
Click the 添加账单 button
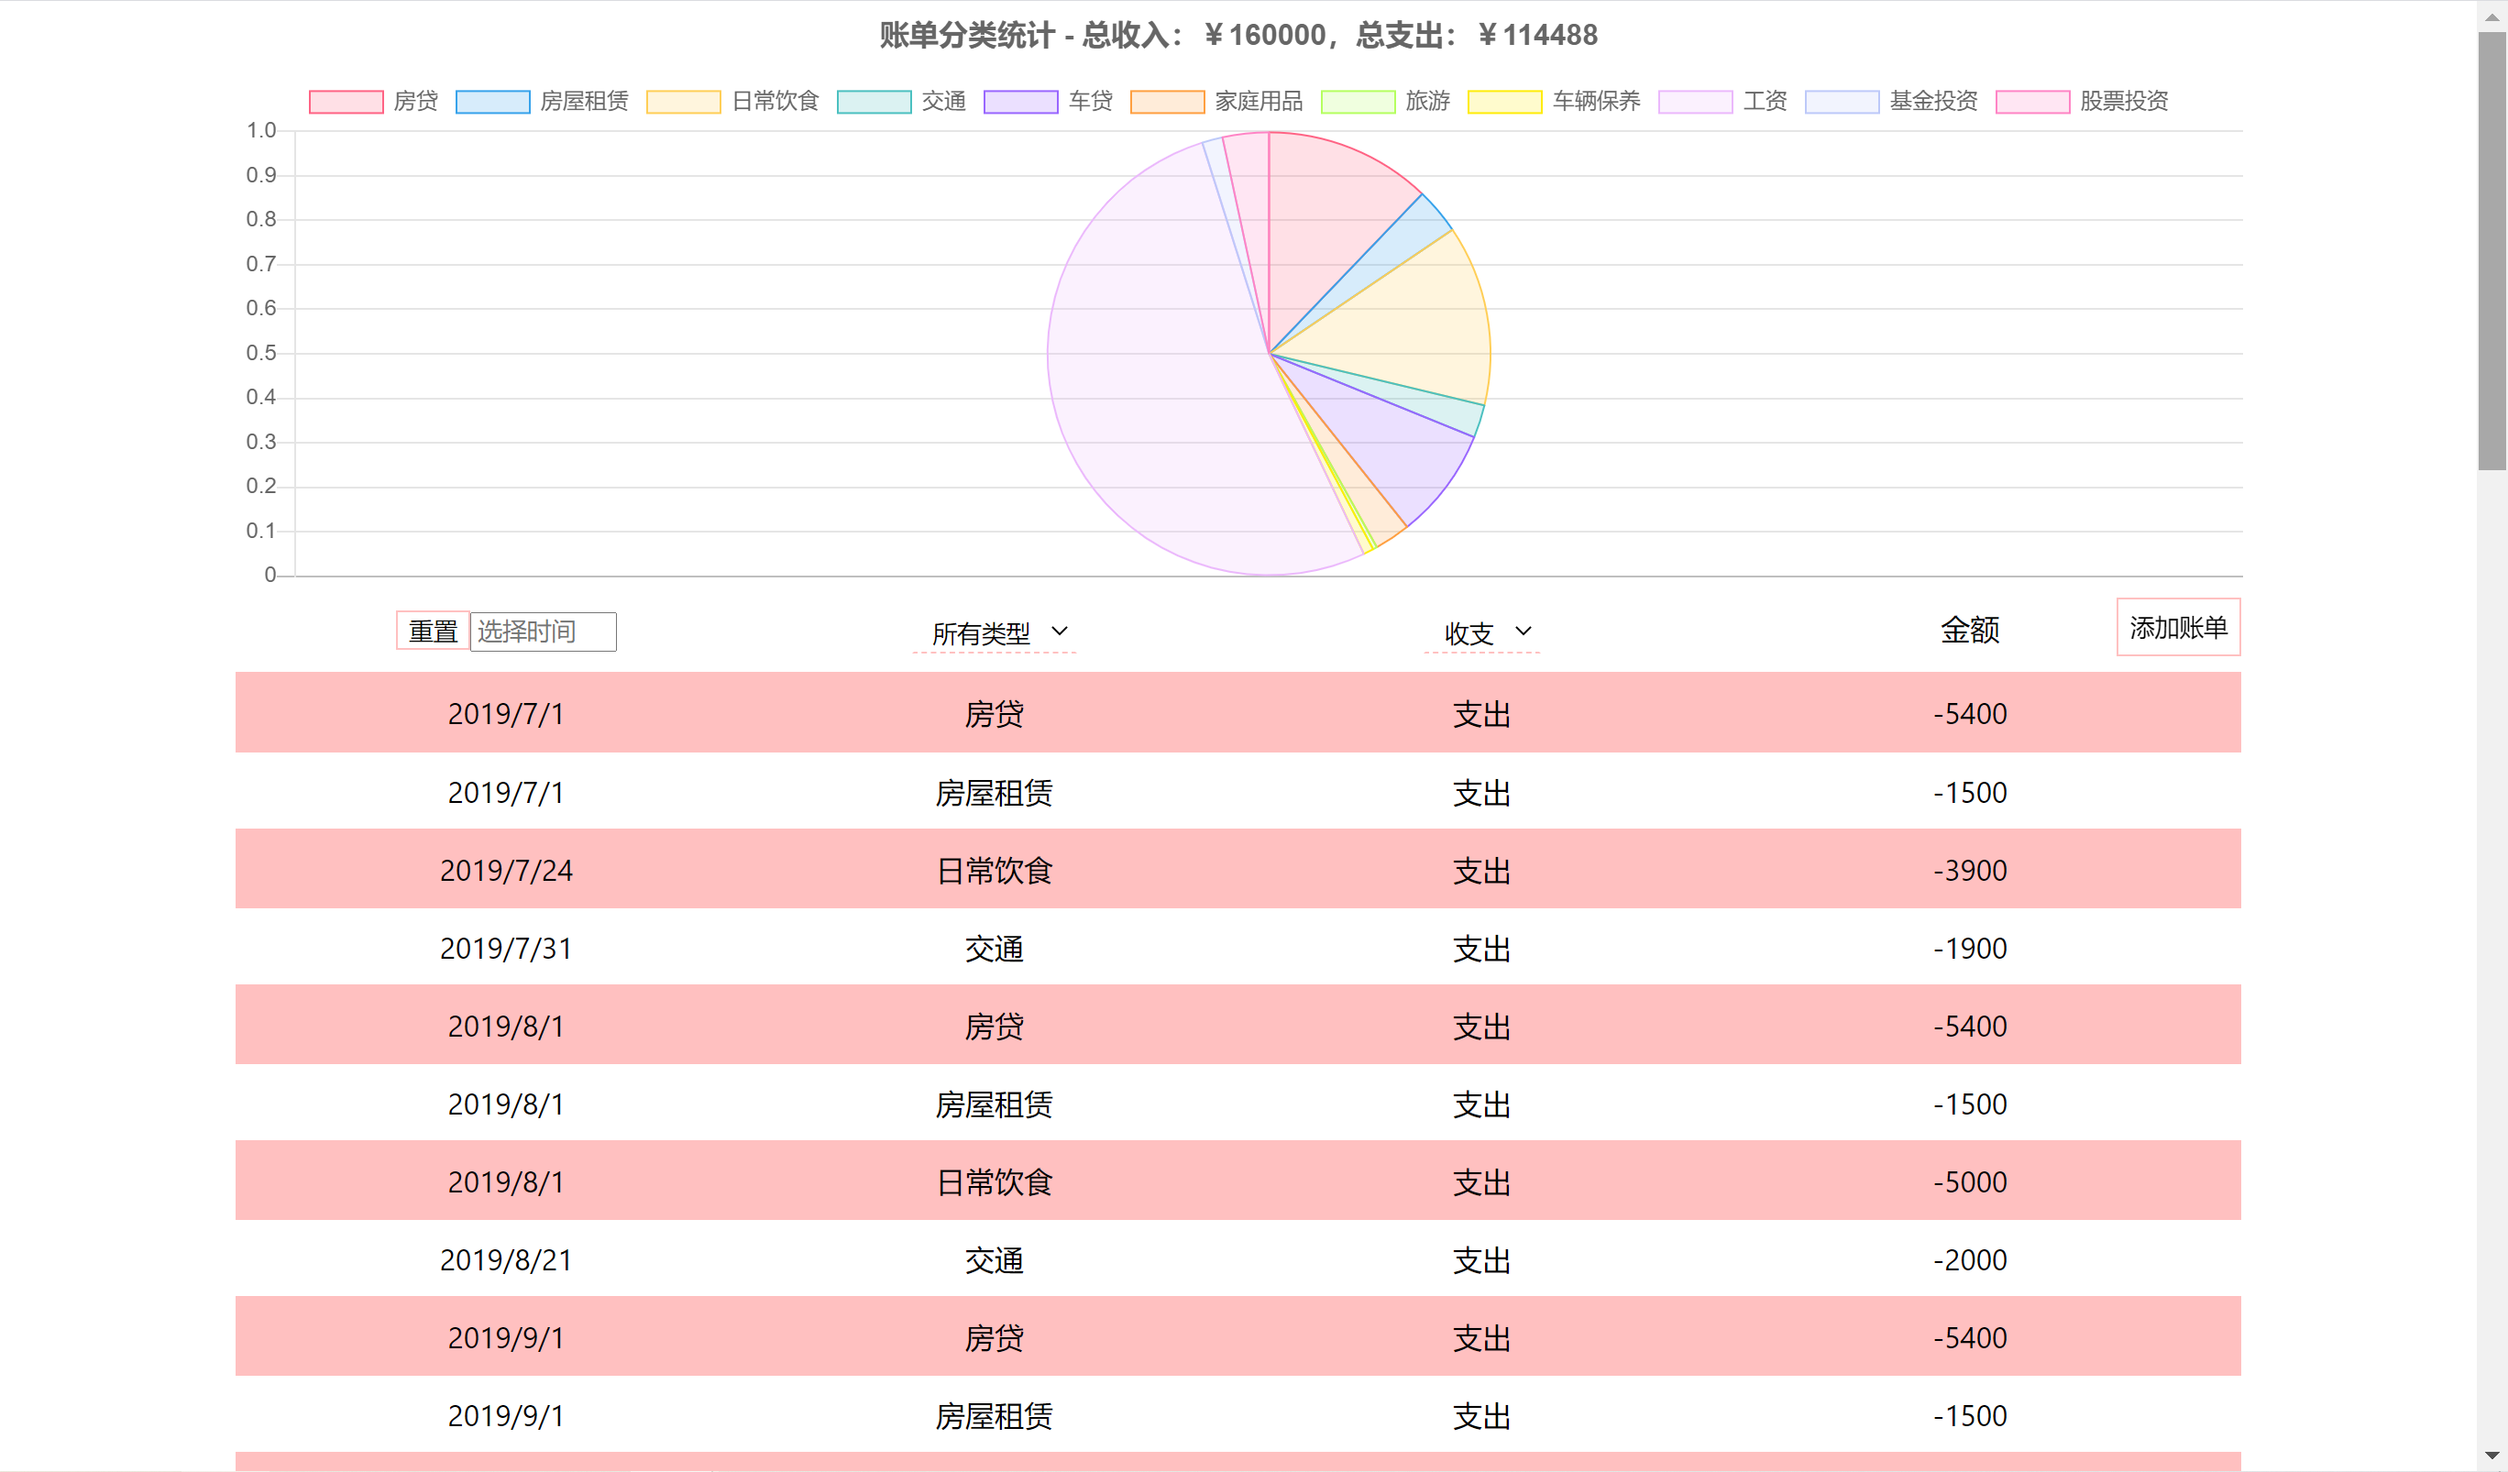pos(2178,627)
